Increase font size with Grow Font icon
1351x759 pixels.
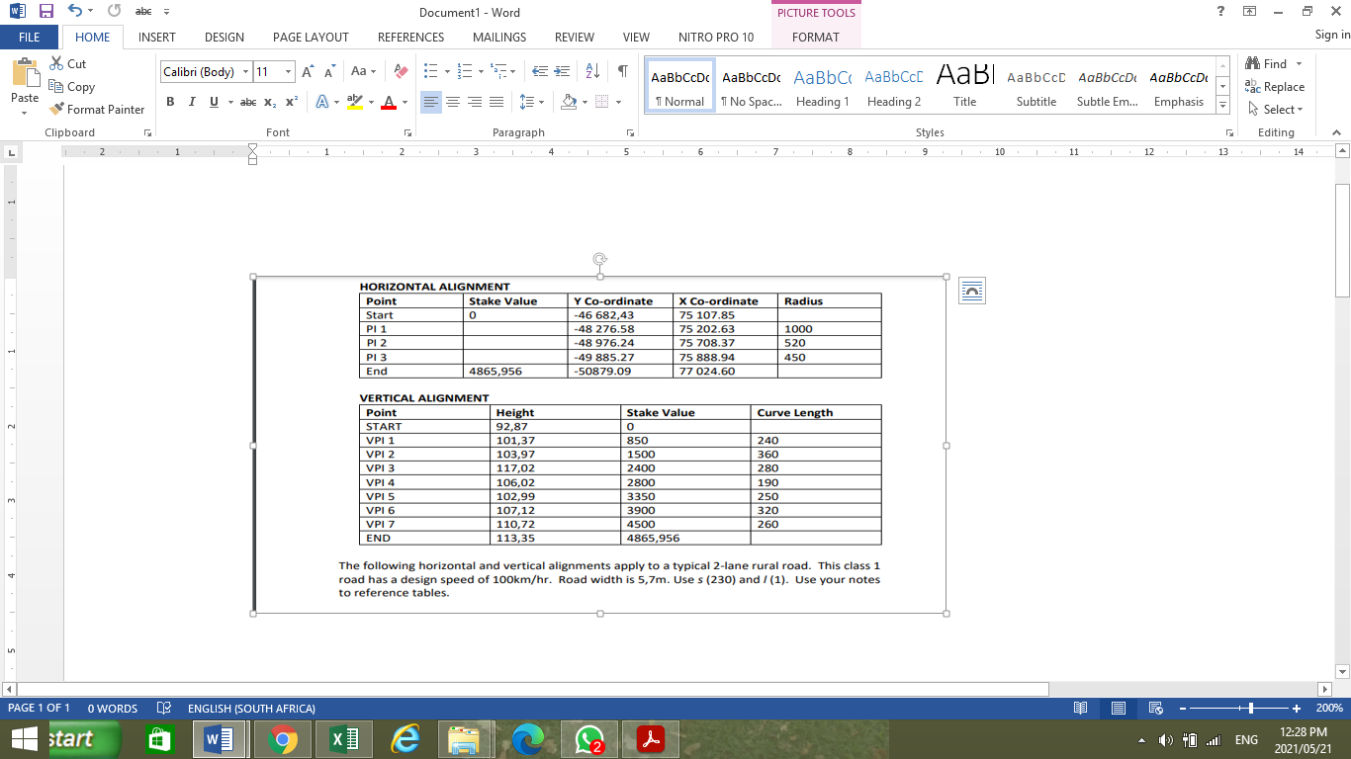[x=308, y=71]
